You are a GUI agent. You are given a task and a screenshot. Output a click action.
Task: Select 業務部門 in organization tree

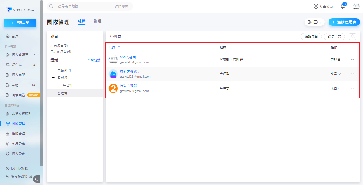[64, 70]
